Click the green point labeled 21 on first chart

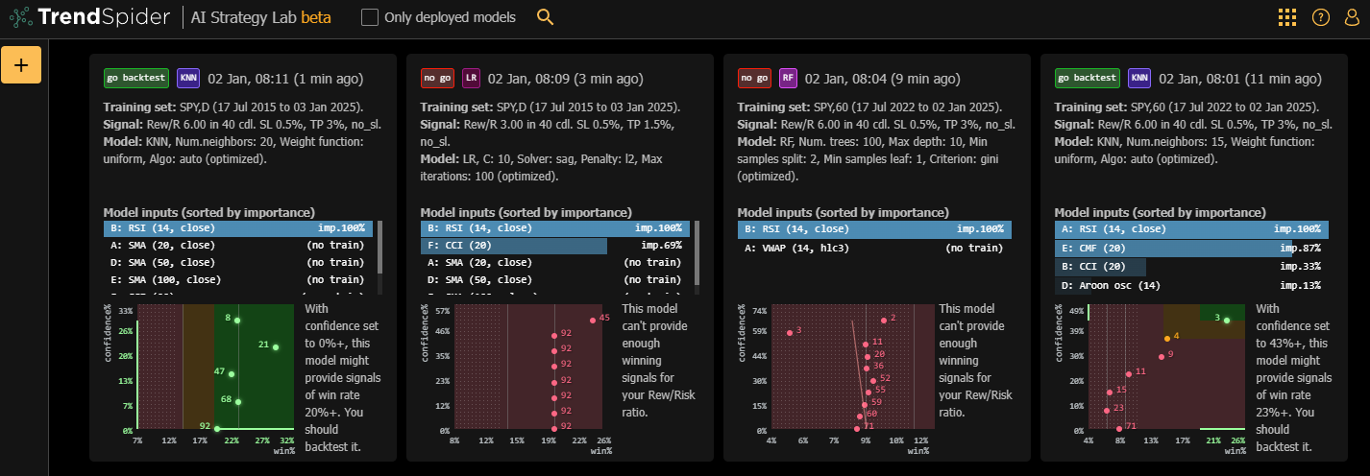point(275,347)
